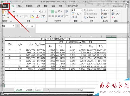Open 单元格样式 (Cell Styles) button
Viewport: 130px width, 96px height.
[90, 17]
